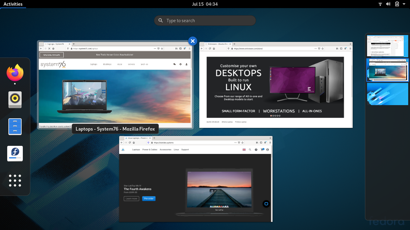410x230 pixels.
Task: Save to Pocket in the Star Labs window
Action: [239, 143]
